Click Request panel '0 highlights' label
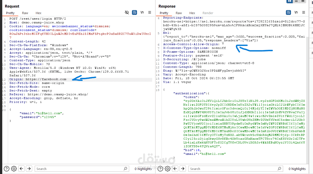Viewport: 313px width, 174px height. (143, 169)
